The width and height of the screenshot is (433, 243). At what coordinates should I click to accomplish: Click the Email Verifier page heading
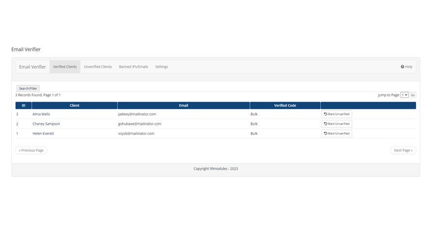(x=26, y=49)
